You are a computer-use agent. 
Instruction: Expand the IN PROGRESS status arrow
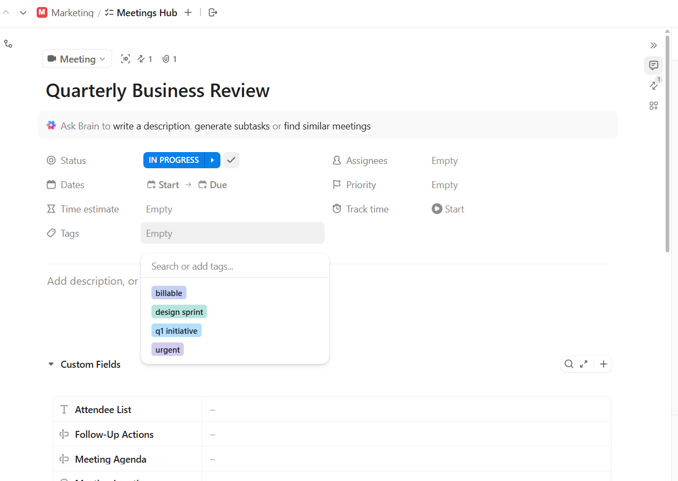coord(212,160)
